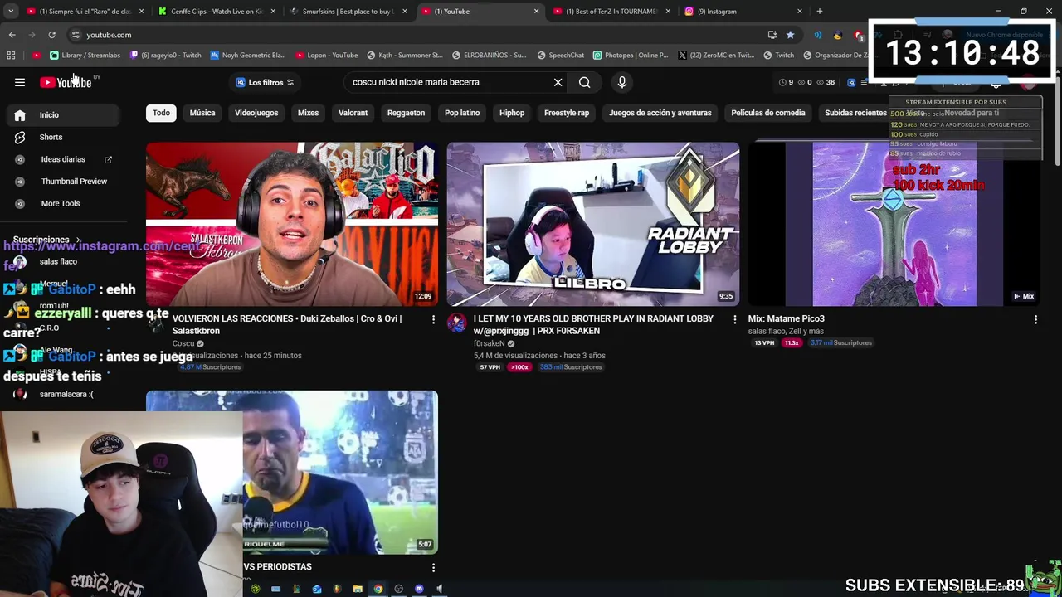
Task: Open Coscu channel name under video
Action: [183, 343]
